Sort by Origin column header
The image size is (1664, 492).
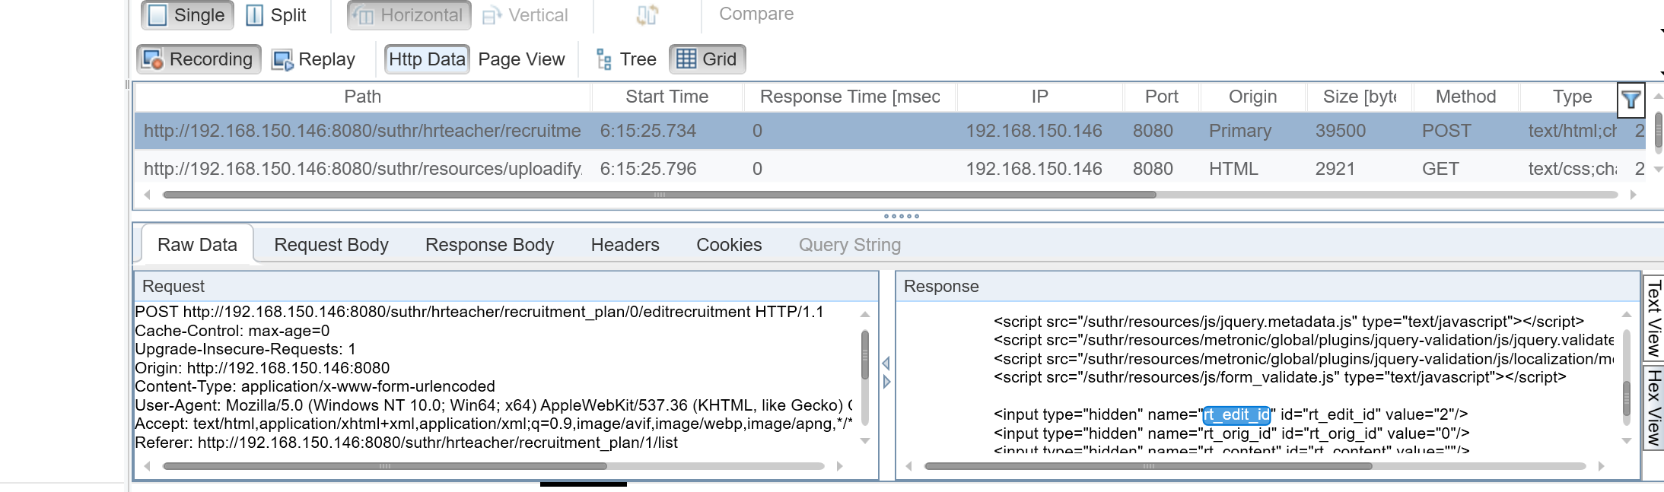point(1253,97)
